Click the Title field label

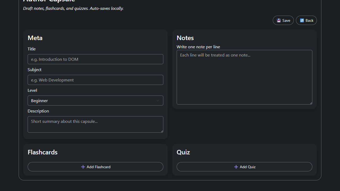(x=32, y=49)
